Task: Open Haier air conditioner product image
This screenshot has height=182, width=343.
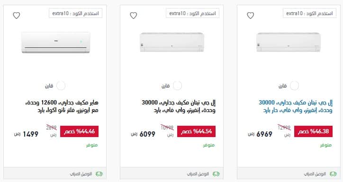Action: [55, 43]
